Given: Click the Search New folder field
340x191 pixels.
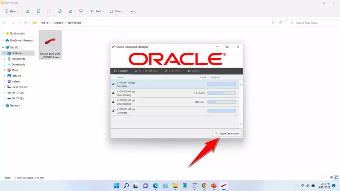Looking at the screenshot, I should 312,23.
